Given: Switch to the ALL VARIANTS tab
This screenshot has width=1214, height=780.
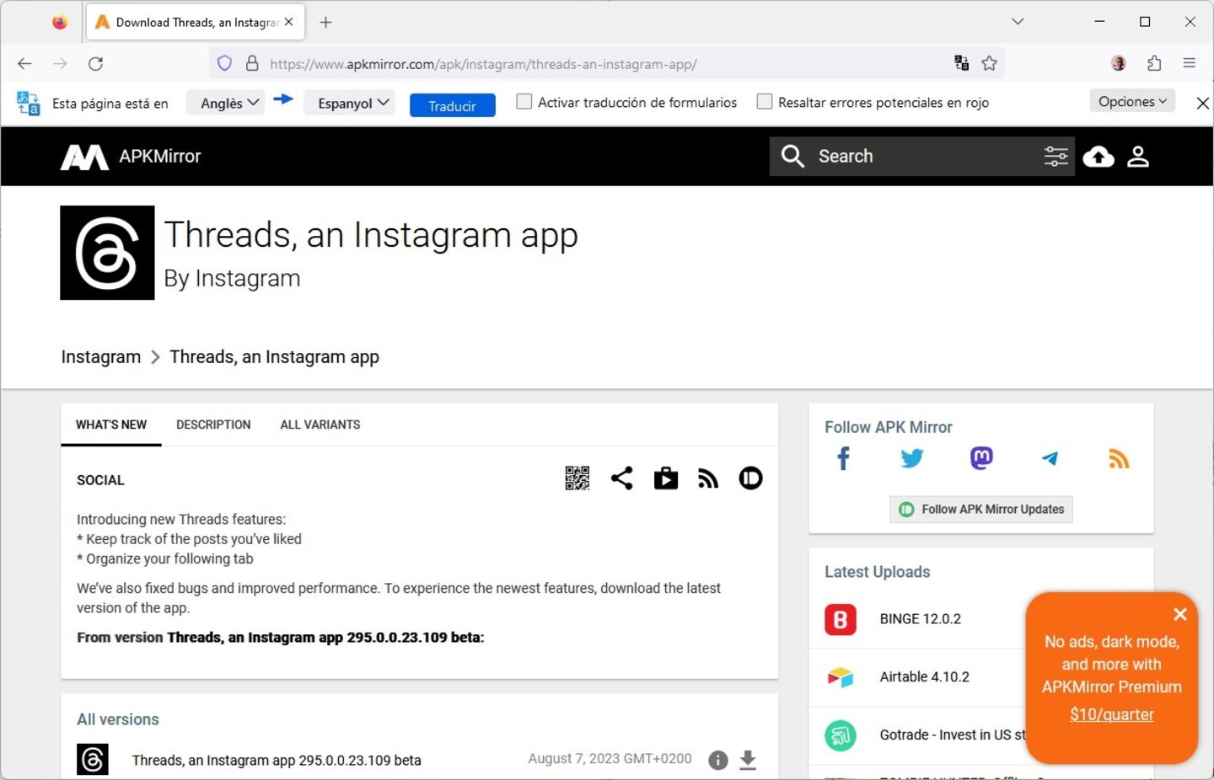Looking at the screenshot, I should click(x=320, y=425).
